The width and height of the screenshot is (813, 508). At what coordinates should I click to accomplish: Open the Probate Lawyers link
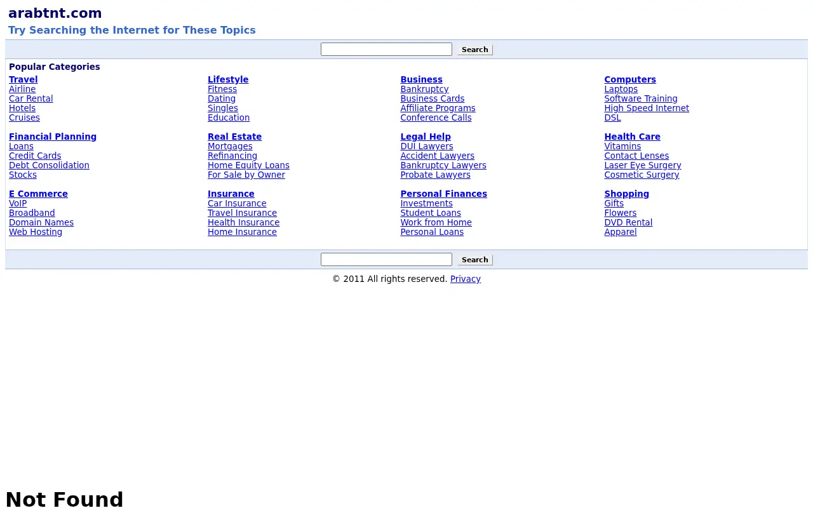(x=435, y=175)
